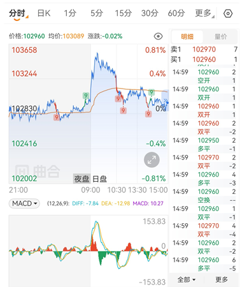Open the 全部 filter dropdown
This screenshot has height=287, width=249.
point(187,279)
